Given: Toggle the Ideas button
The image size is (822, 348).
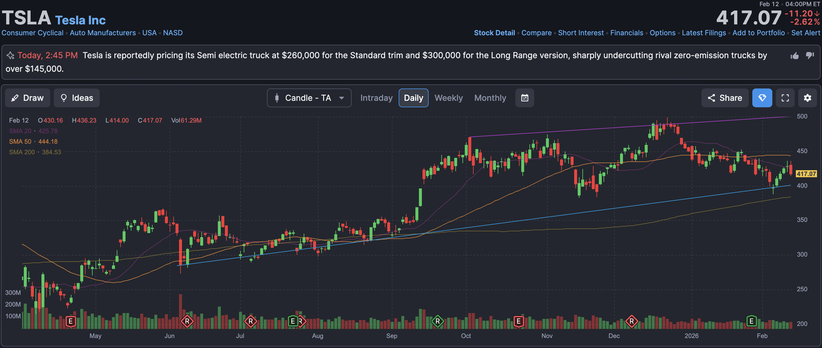Looking at the screenshot, I should [x=76, y=98].
